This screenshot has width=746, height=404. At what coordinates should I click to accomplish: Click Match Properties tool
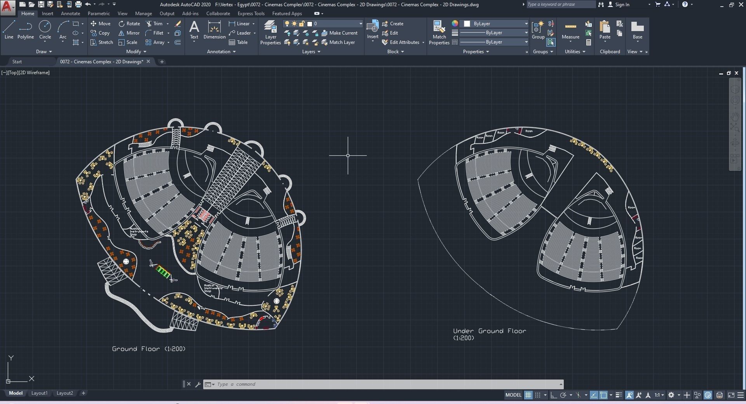[439, 33]
